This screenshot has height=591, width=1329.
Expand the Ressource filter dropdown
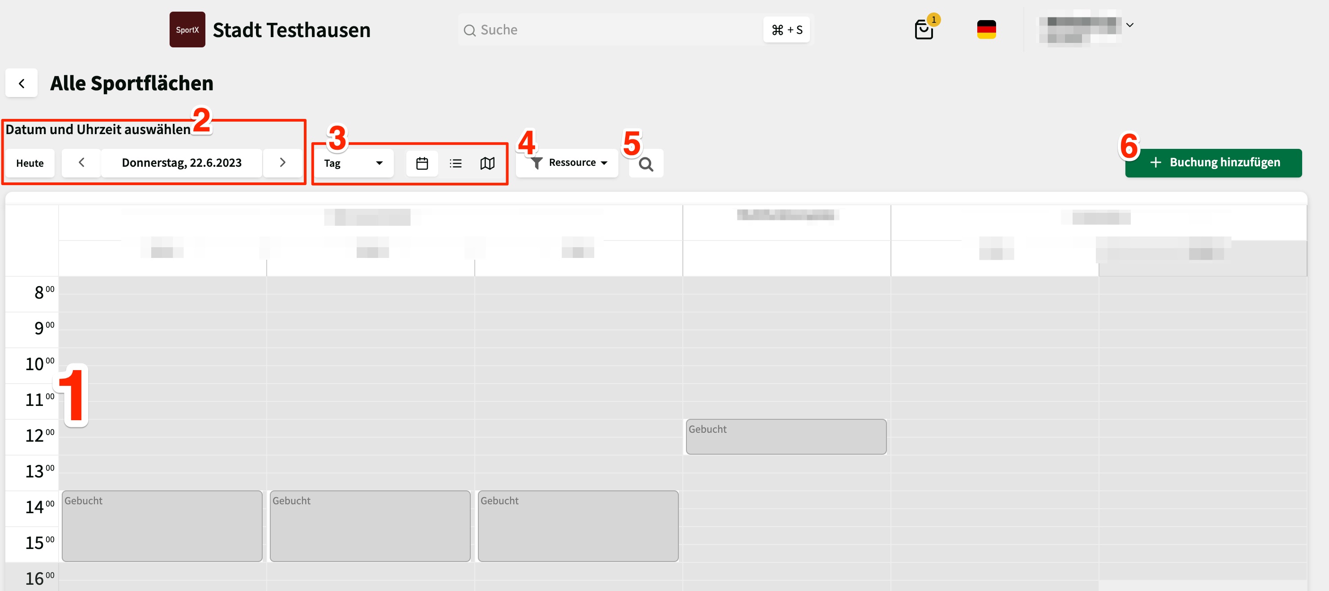tap(567, 163)
